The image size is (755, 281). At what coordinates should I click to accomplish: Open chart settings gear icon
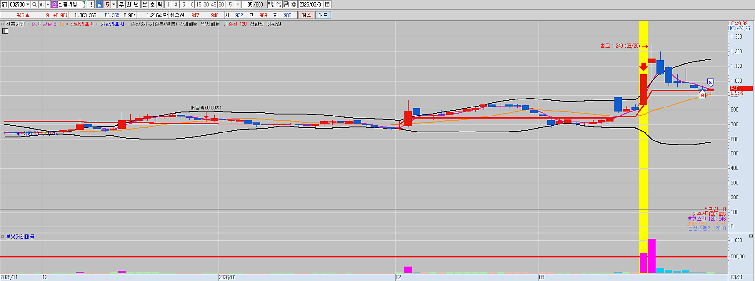[x=294, y=4]
